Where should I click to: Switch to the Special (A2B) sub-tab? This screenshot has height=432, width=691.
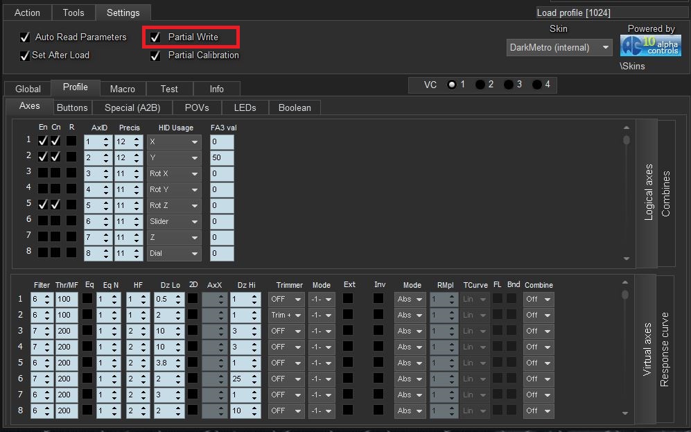coord(132,107)
